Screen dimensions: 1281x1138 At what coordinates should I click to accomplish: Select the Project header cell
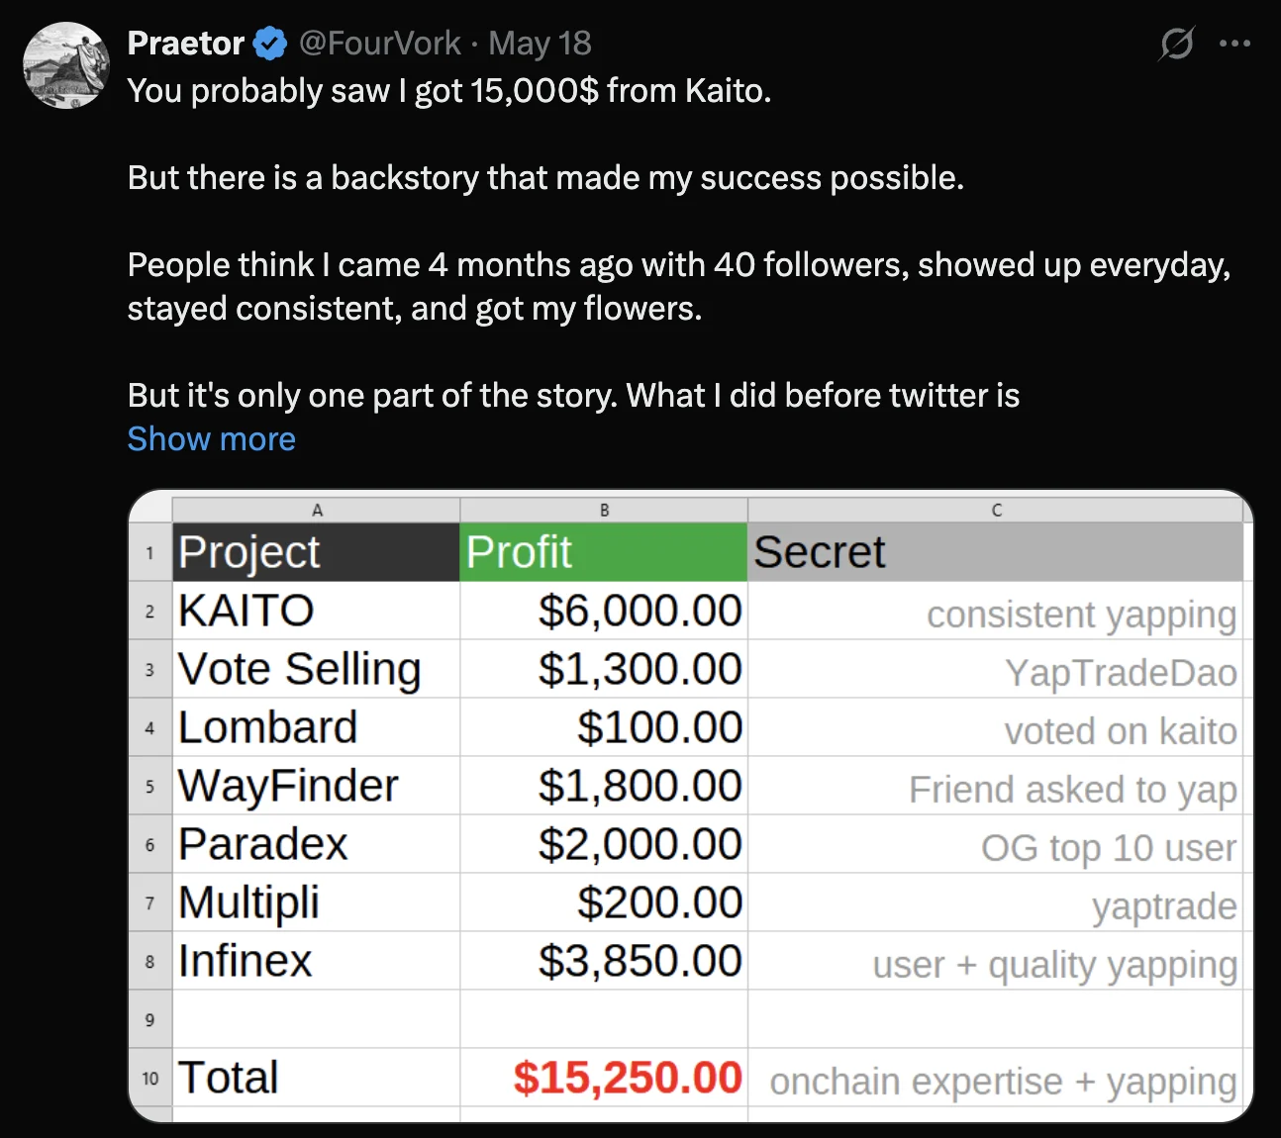click(316, 552)
